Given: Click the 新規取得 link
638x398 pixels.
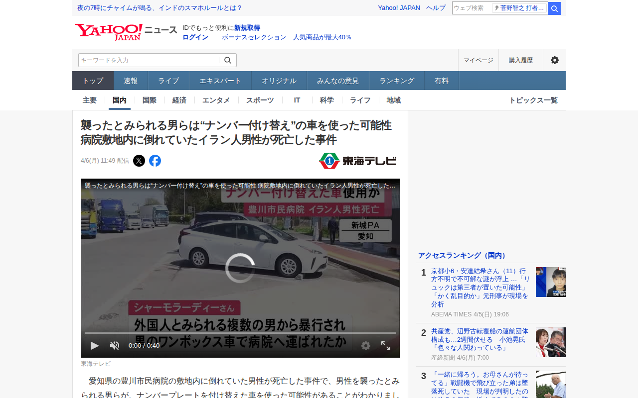Looking at the screenshot, I should click(x=247, y=28).
